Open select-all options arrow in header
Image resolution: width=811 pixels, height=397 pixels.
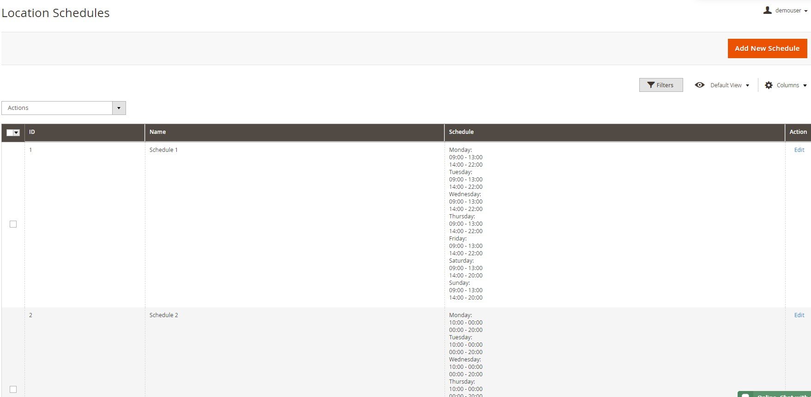(x=17, y=132)
